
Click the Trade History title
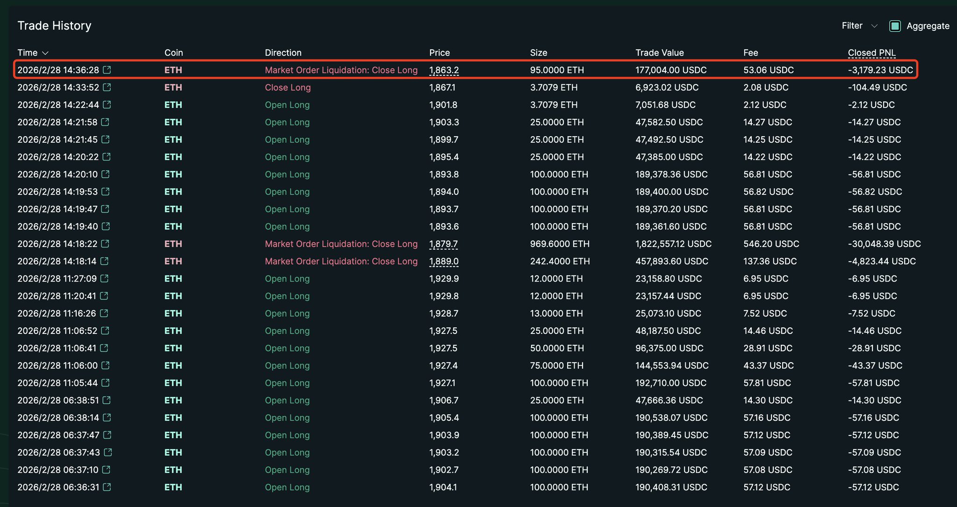[x=54, y=26]
